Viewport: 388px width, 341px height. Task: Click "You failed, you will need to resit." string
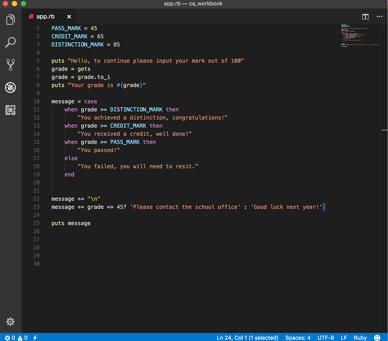[x=138, y=166]
